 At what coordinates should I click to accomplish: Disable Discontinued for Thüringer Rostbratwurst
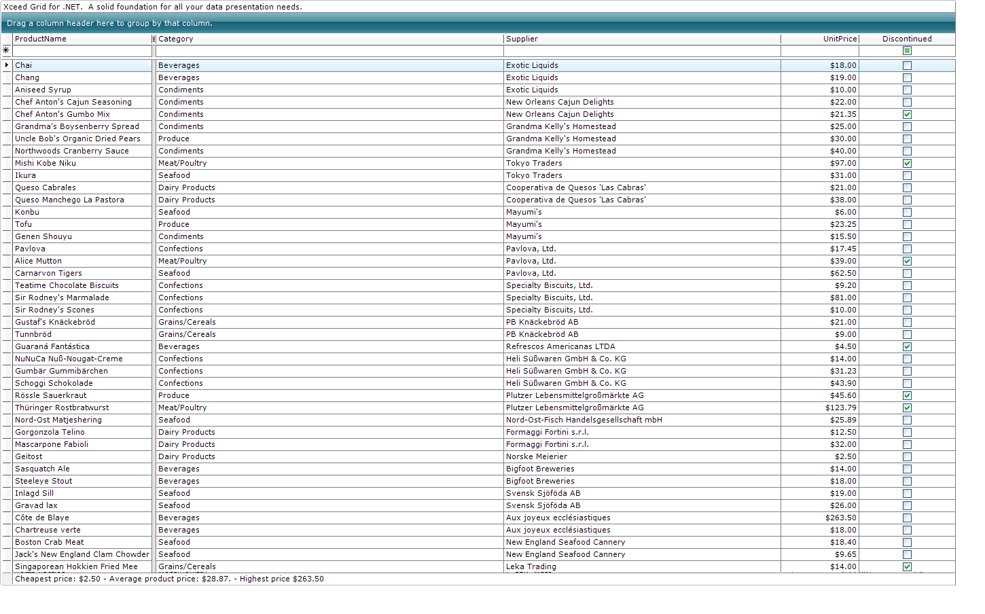pyautogui.click(x=907, y=408)
